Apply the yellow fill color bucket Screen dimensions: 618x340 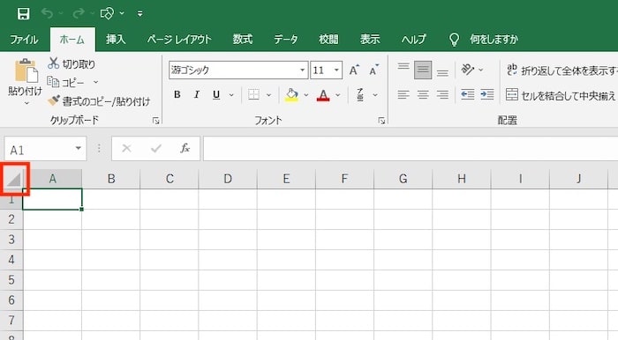click(x=291, y=95)
